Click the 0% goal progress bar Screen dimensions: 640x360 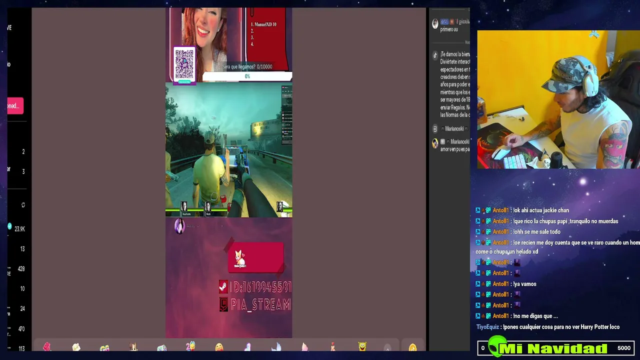click(x=247, y=76)
